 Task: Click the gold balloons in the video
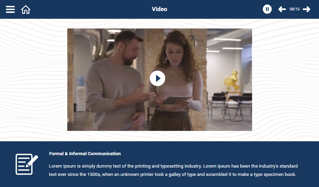(232, 80)
